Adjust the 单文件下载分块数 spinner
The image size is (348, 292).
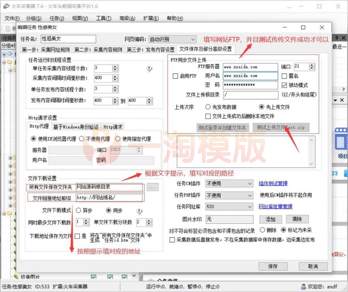click(x=149, y=222)
